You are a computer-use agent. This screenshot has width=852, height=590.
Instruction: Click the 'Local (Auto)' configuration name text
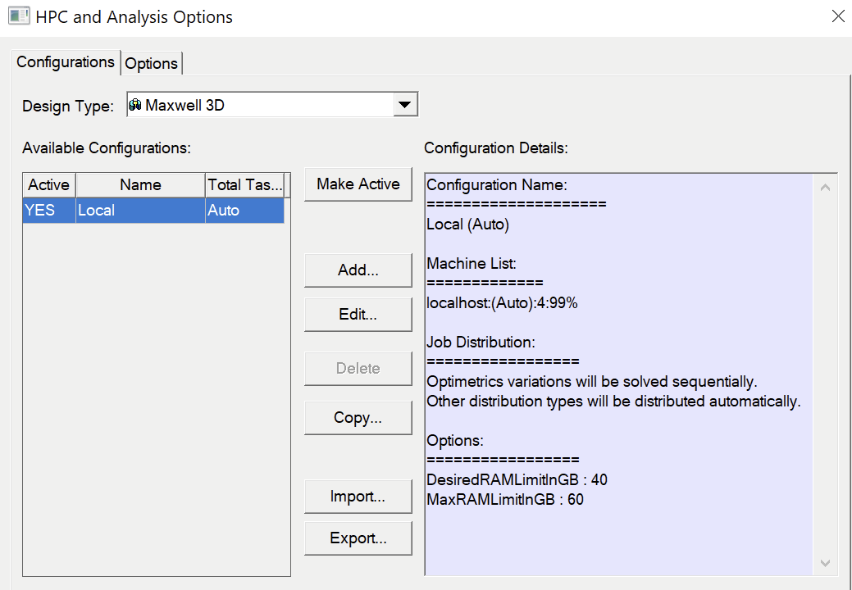(468, 225)
